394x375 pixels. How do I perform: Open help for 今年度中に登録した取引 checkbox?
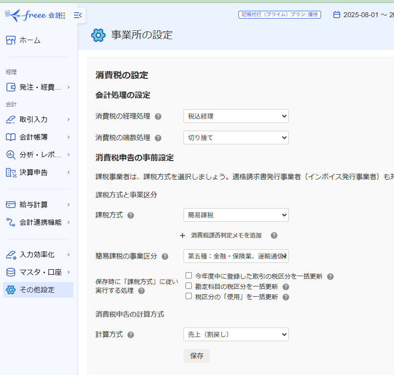(330, 277)
